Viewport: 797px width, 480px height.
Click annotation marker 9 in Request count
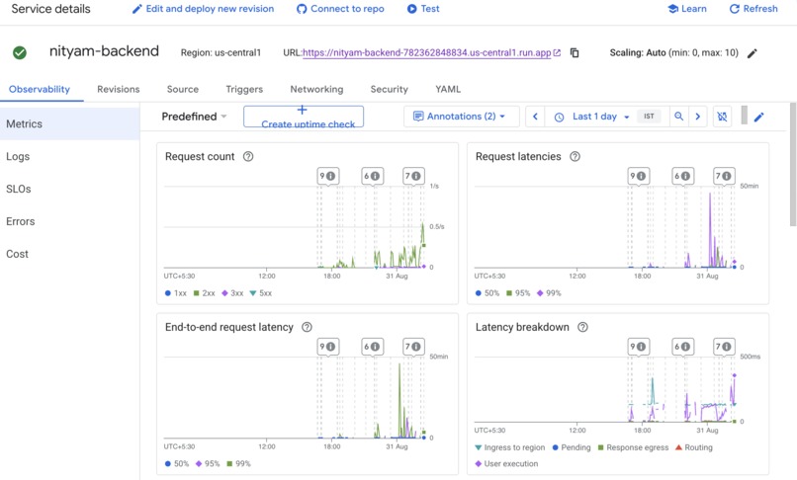tap(328, 176)
